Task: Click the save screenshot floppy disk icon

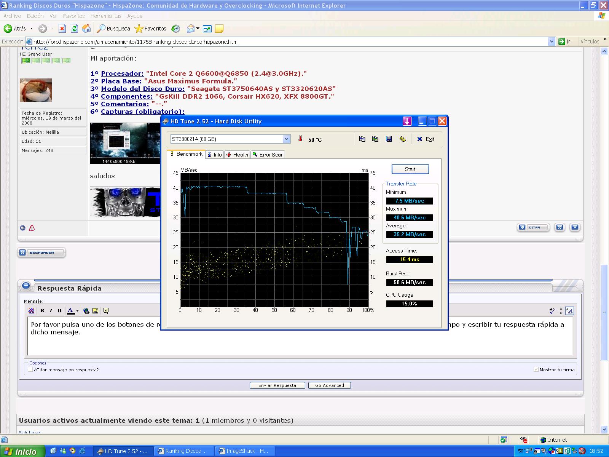Action: click(389, 139)
